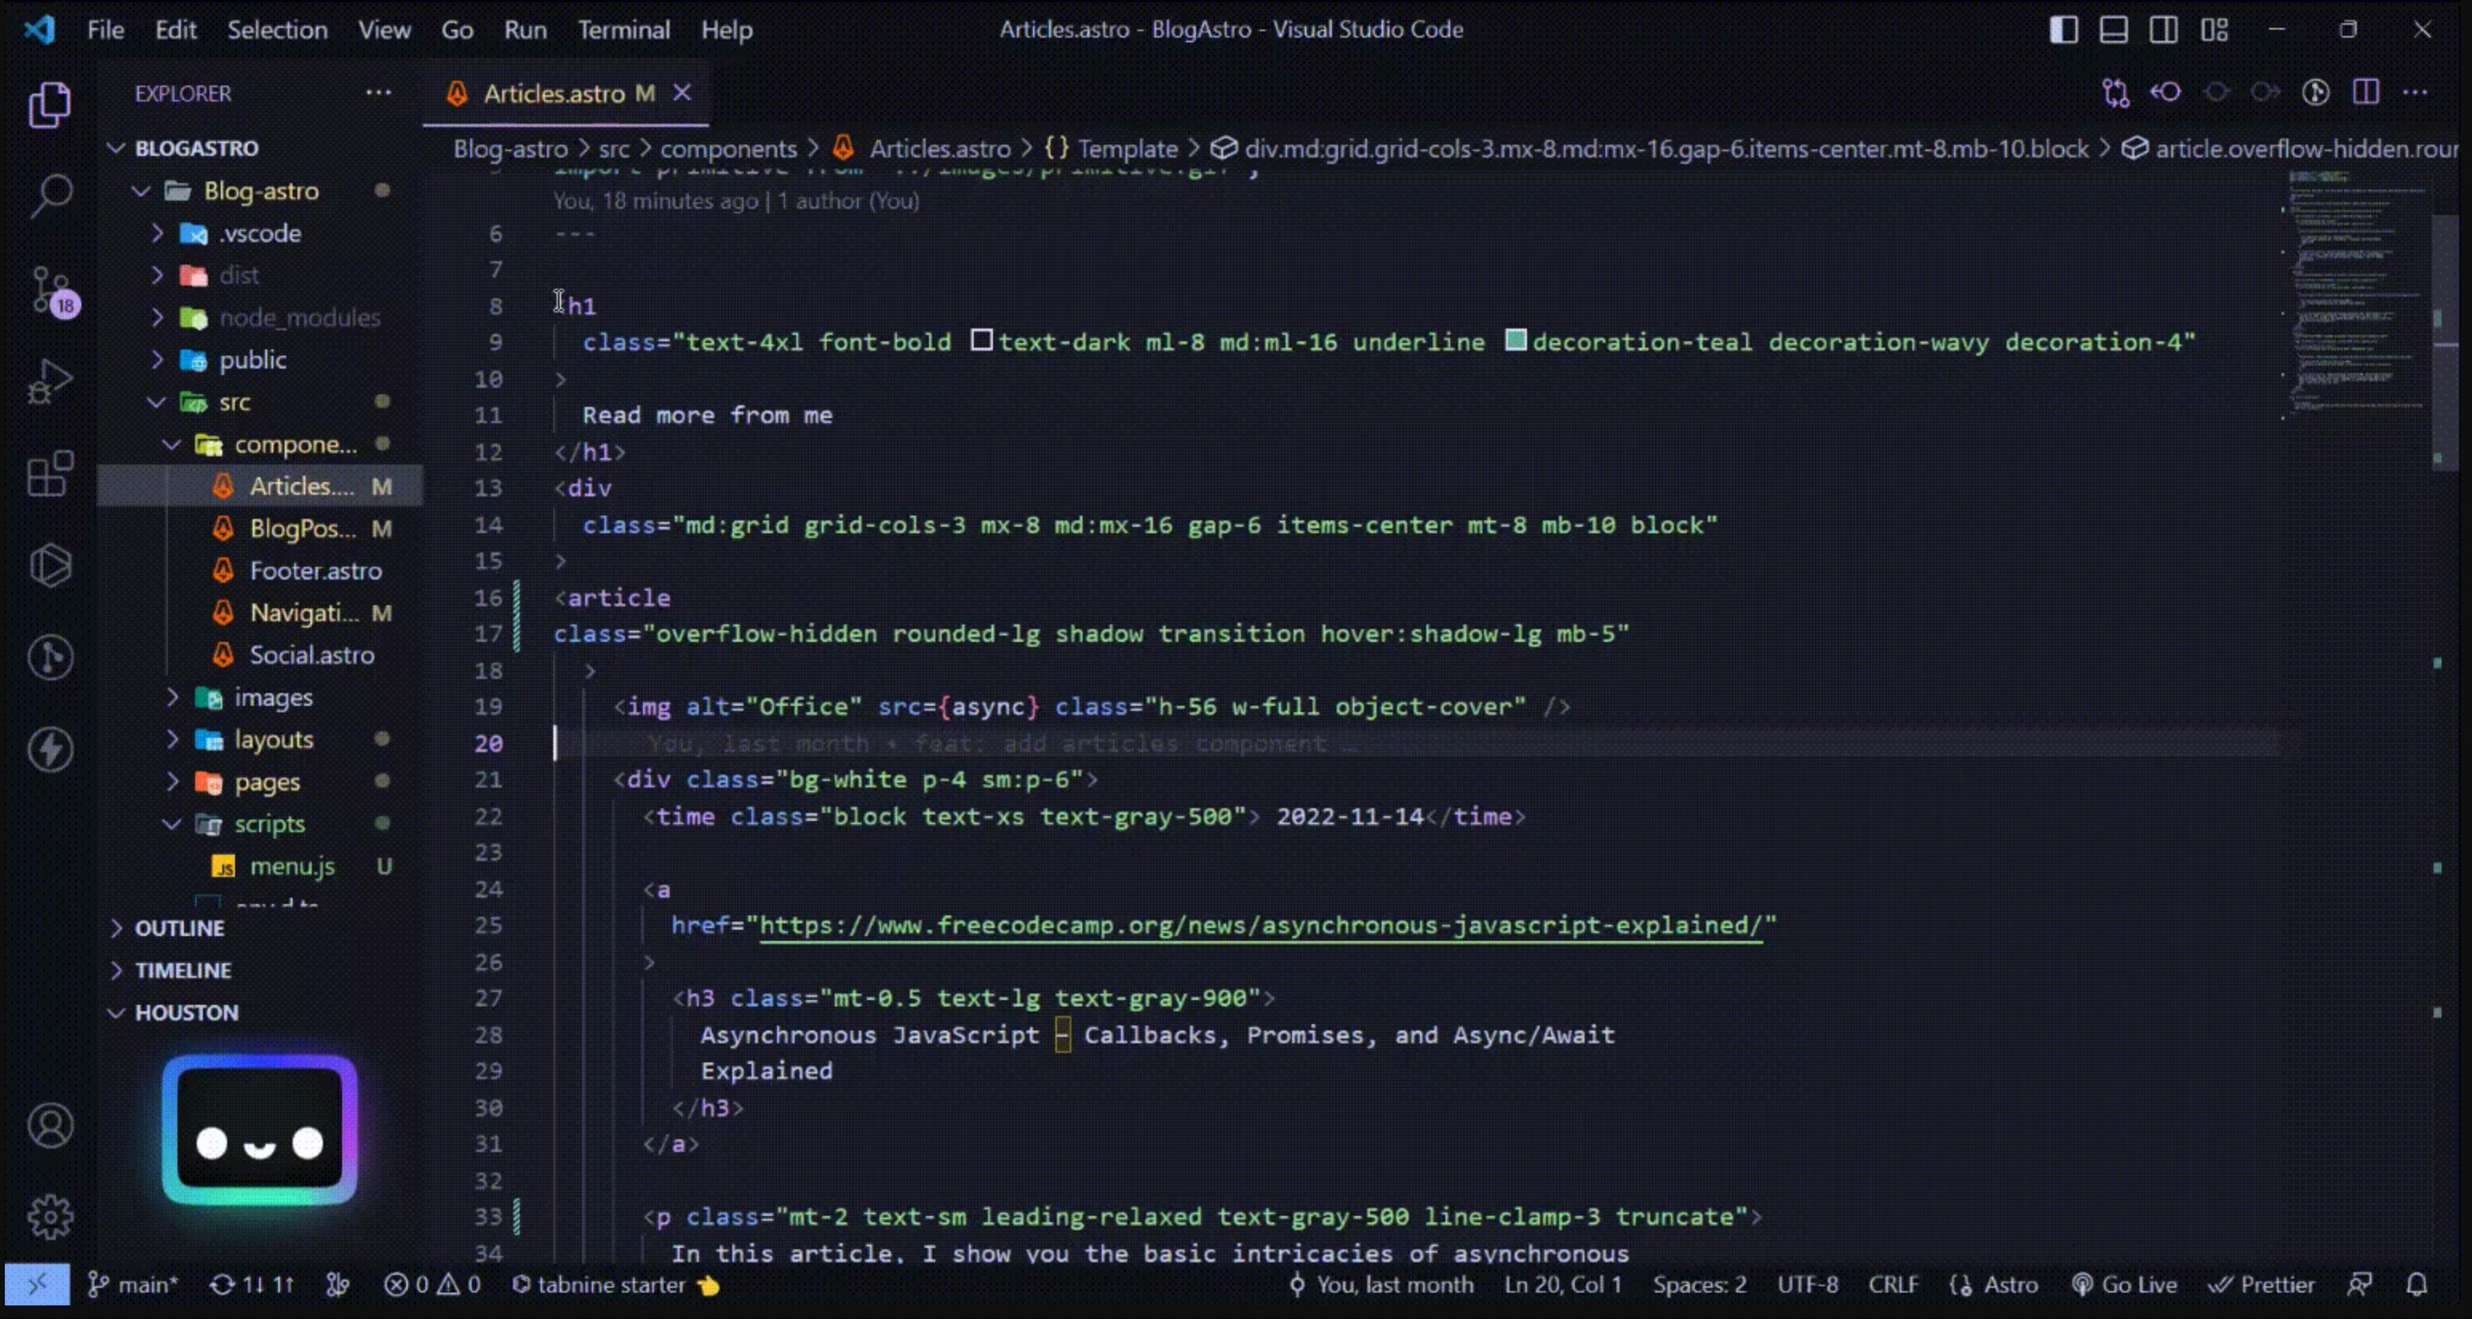Viewport: 2472px width, 1319px height.
Task: Open the Extensions view
Action: tap(50, 473)
